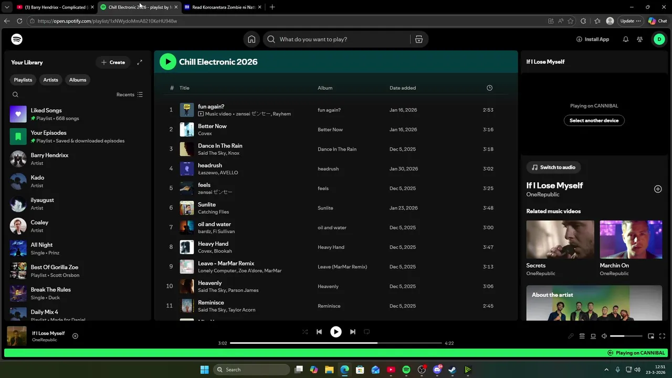The height and width of the screenshot is (378, 672).
Task: Toggle repeat in the player bar
Action: [367, 332]
